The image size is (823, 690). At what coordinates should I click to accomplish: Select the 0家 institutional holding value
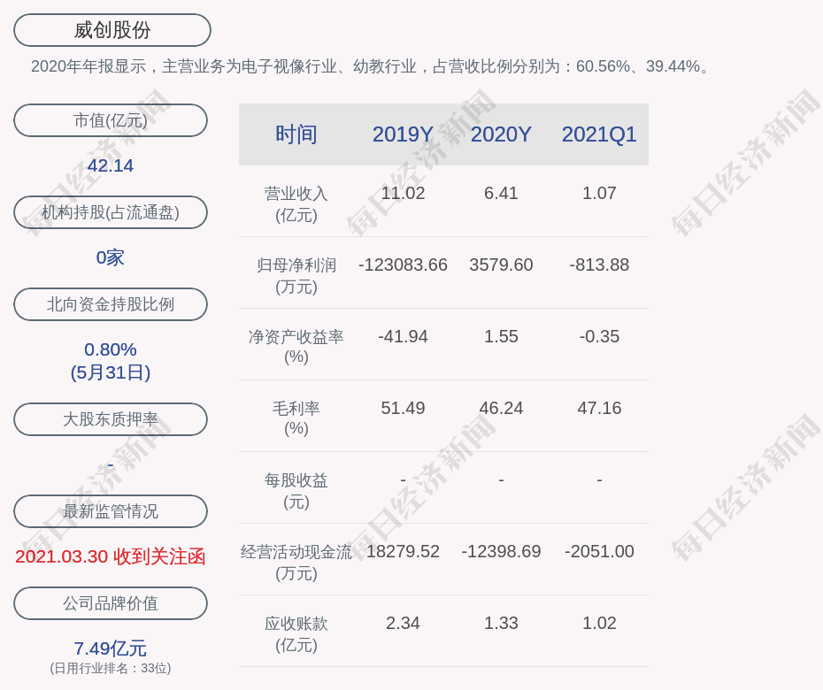111,257
